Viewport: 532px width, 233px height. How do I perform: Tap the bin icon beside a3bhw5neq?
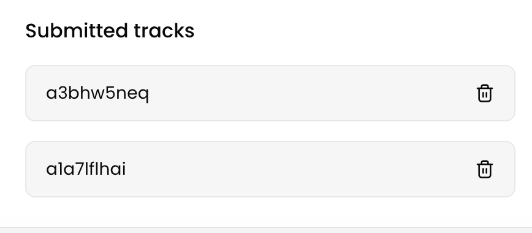point(484,93)
